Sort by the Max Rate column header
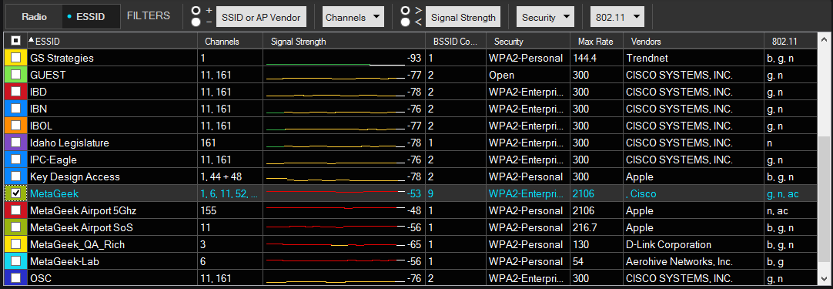833x289 pixels. coord(597,41)
